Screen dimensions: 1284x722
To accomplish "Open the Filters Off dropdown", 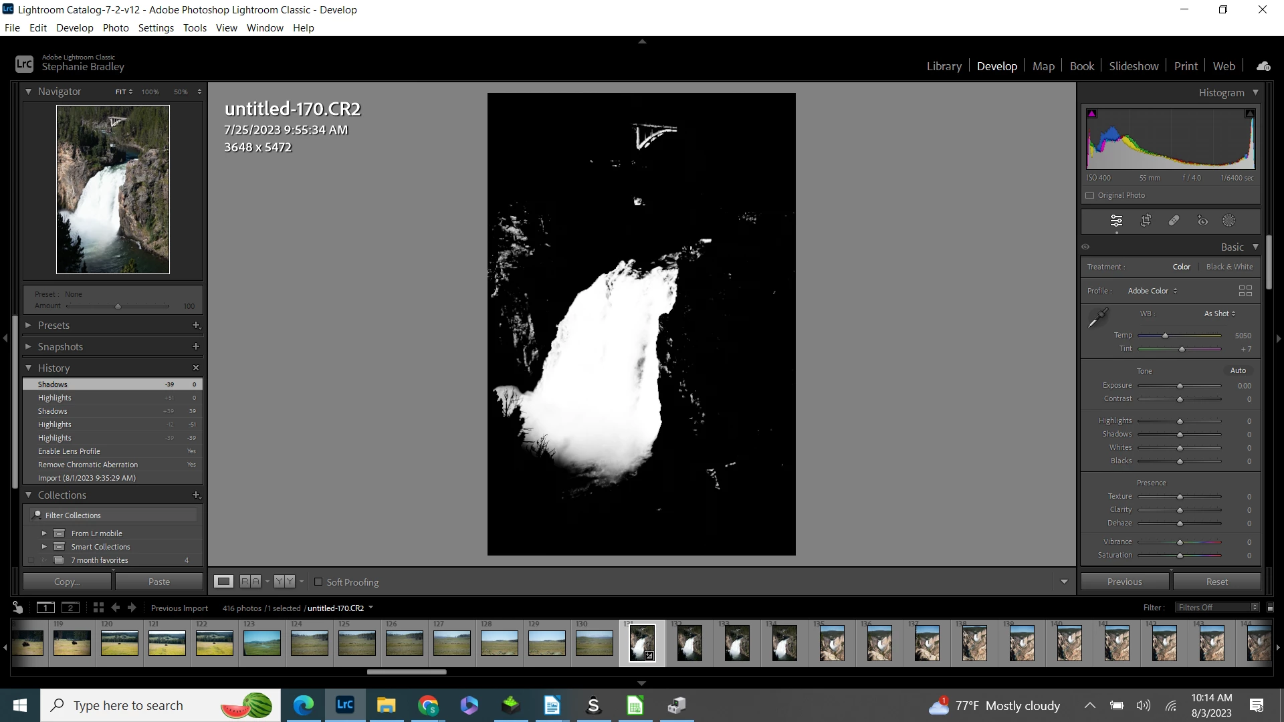I will [1217, 608].
